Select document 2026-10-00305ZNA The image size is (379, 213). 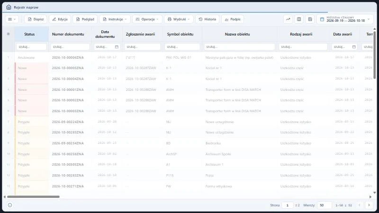[68, 164]
